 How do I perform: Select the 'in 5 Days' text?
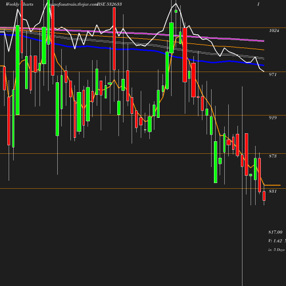click(276, 250)
